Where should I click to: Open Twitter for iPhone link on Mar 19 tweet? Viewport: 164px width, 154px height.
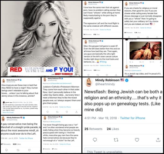[x=132, y=118]
